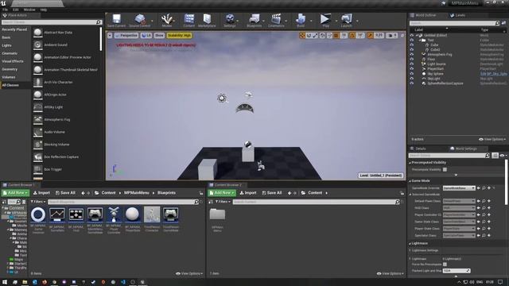Viewport: 509px width, 286px height.
Task: Open the Marketplace from the toolbar
Action: tap(207, 21)
